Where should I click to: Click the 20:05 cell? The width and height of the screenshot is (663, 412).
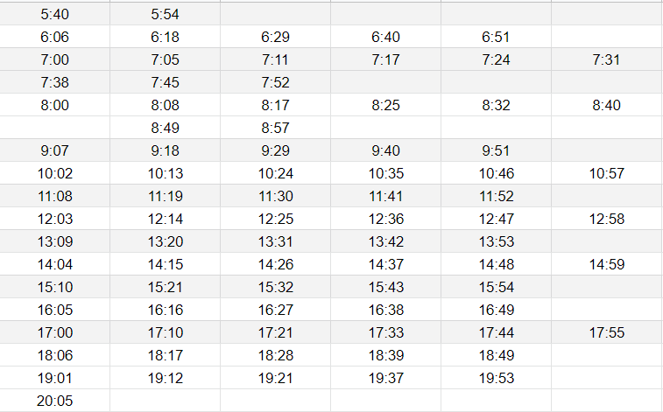click(54, 401)
